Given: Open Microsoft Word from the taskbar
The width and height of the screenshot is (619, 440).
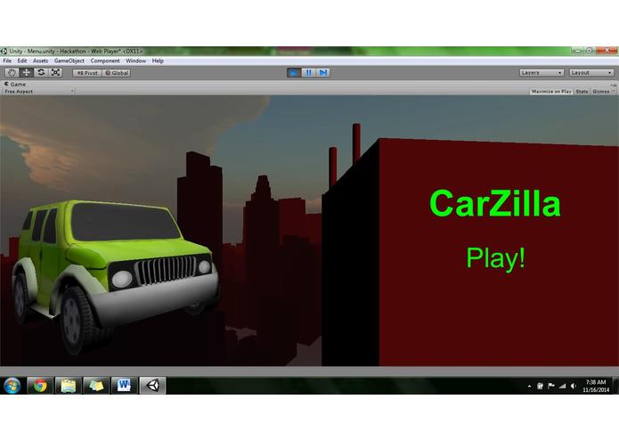Looking at the screenshot, I should pyautogui.click(x=125, y=385).
